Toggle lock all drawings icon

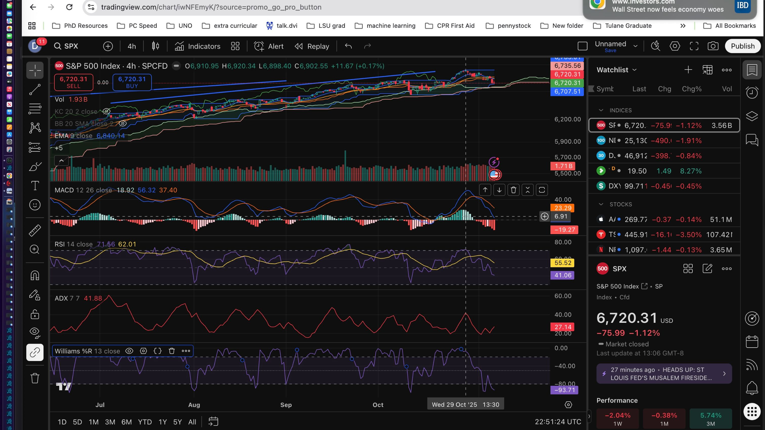click(x=35, y=314)
